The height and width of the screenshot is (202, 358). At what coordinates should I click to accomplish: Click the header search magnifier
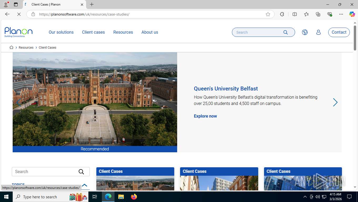coord(286,32)
